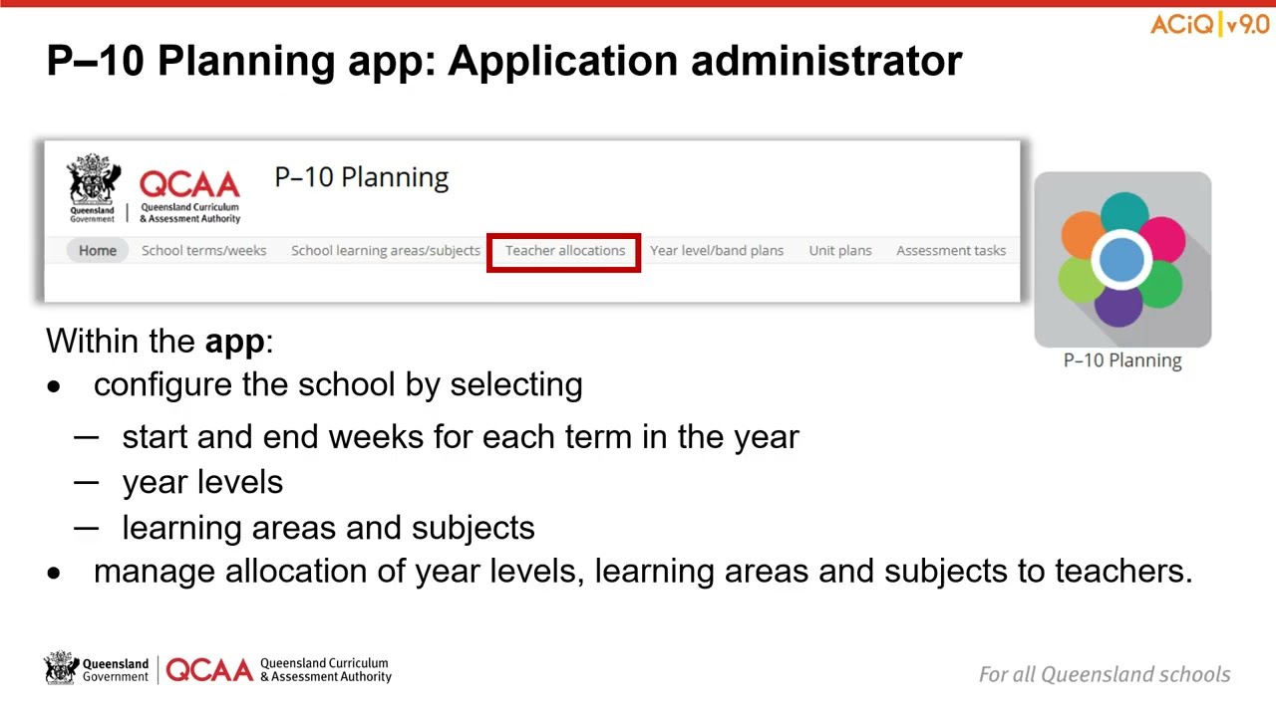Go to School learning areas/subjects tab
The height and width of the screenshot is (717, 1276).
tap(386, 251)
